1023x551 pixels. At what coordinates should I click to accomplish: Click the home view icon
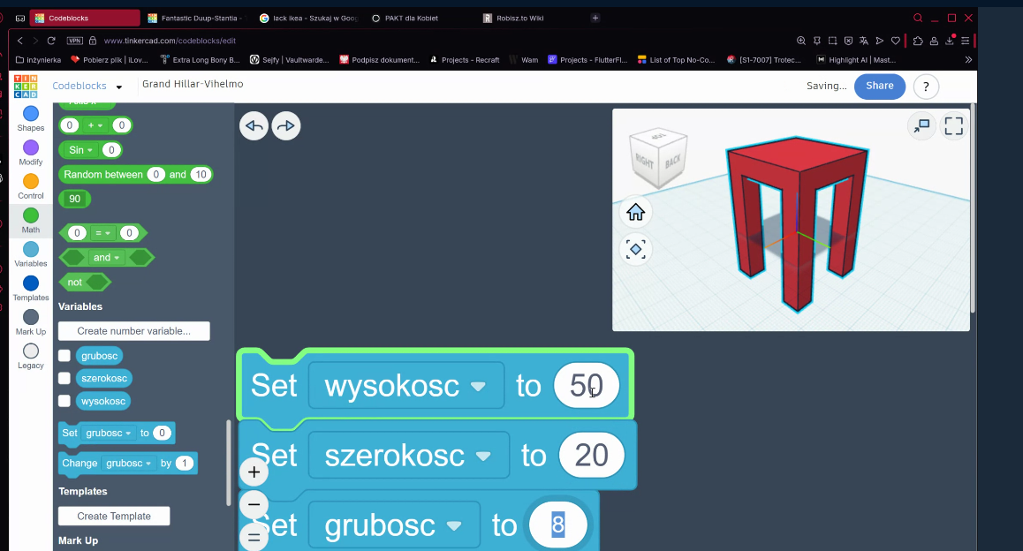[635, 213]
